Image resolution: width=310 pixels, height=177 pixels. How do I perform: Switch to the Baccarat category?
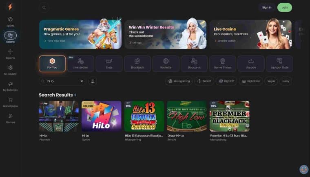click(194, 64)
